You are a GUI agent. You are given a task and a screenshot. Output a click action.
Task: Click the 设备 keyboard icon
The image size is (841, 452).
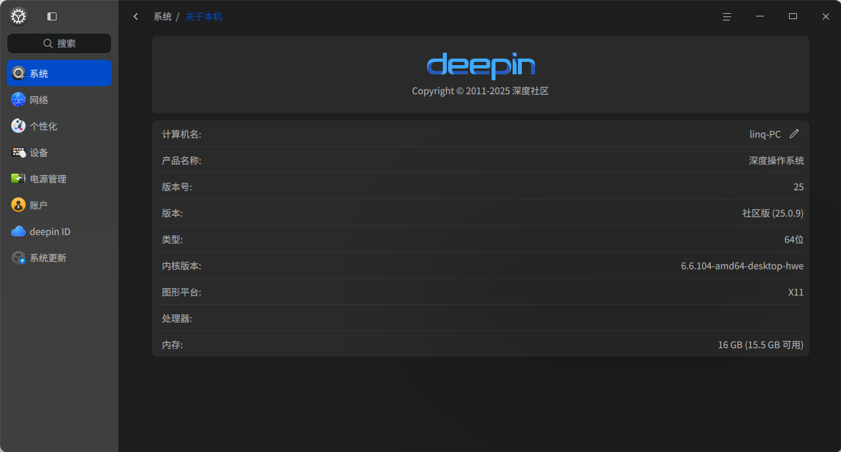(18, 153)
